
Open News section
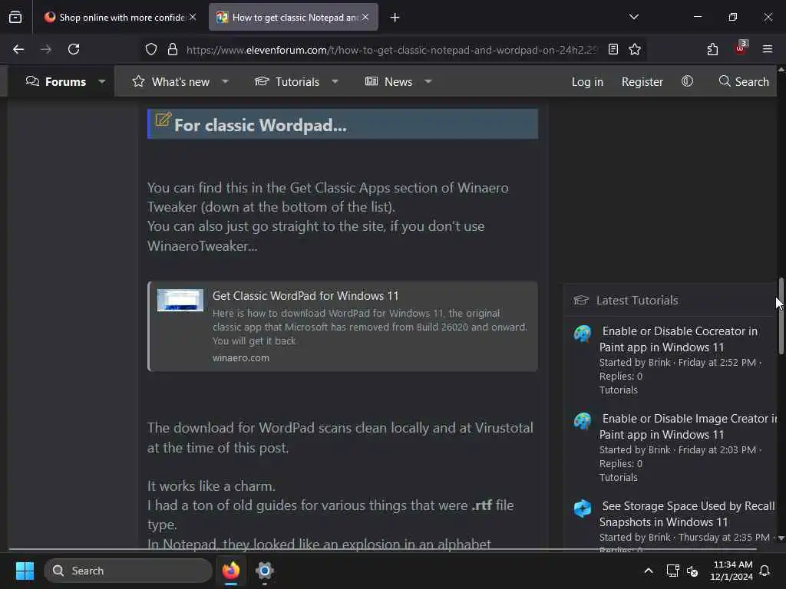(388, 81)
